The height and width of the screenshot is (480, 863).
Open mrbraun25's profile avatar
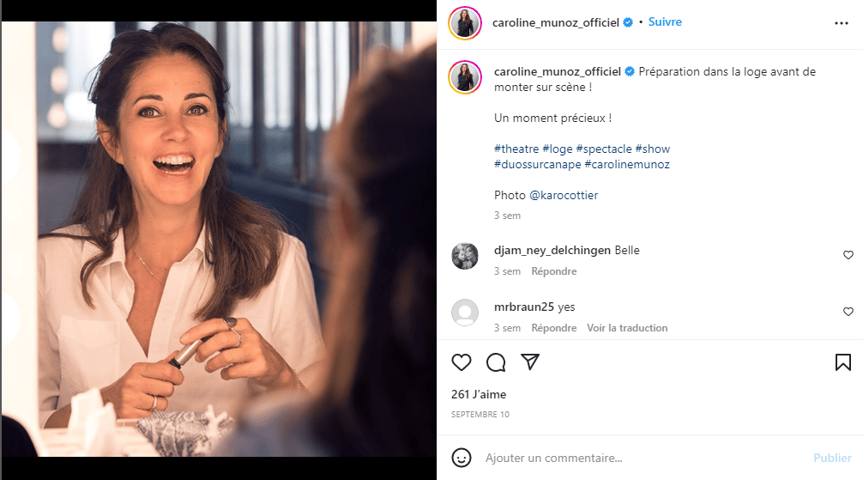[465, 313]
